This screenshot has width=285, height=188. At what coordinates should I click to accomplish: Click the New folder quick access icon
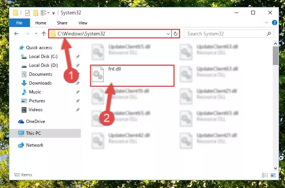pyautogui.click(x=36, y=13)
